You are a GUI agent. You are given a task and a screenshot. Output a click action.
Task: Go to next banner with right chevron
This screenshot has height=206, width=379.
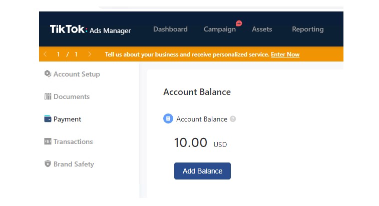(x=90, y=54)
